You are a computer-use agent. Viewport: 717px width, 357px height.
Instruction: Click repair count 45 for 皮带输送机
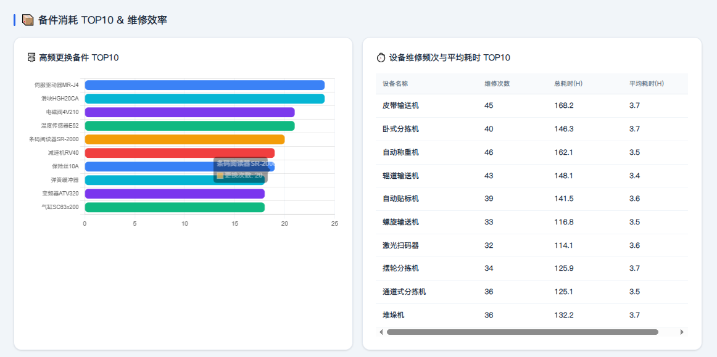pyautogui.click(x=489, y=105)
